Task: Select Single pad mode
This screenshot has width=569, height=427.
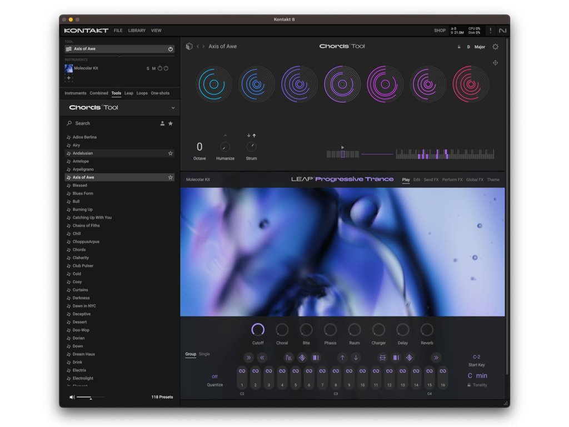Action: [204, 354]
